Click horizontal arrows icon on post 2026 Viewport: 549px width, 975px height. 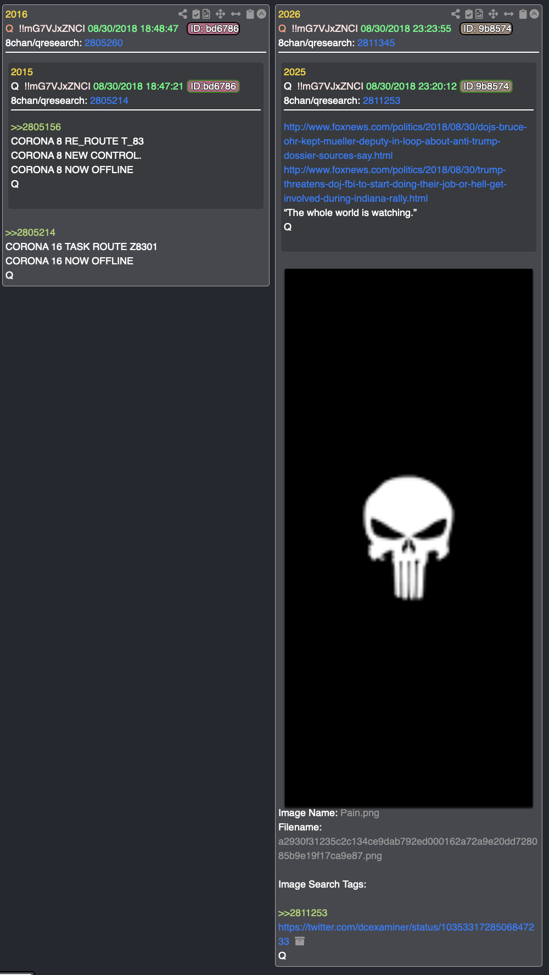coord(509,14)
